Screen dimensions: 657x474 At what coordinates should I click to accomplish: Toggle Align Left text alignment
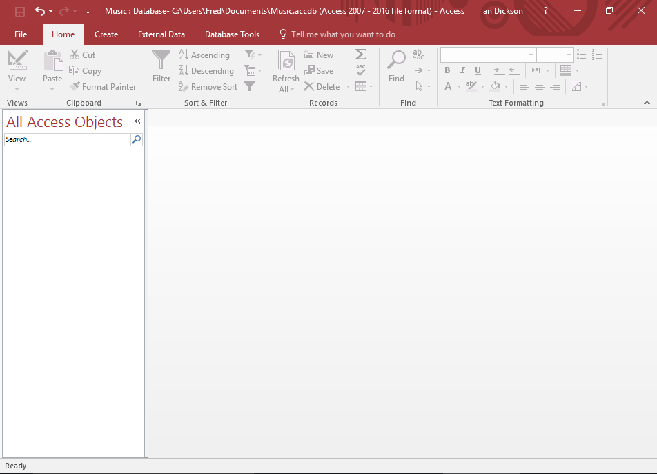[524, 87]
